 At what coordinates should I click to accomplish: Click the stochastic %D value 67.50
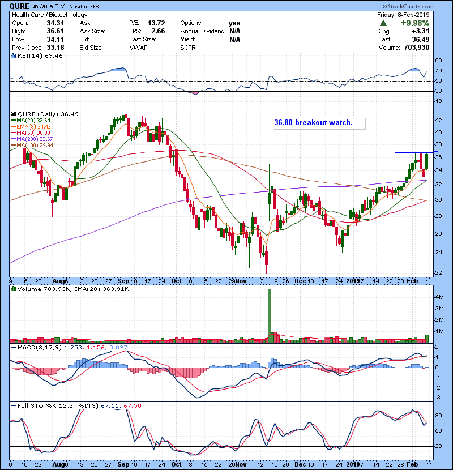132,406
